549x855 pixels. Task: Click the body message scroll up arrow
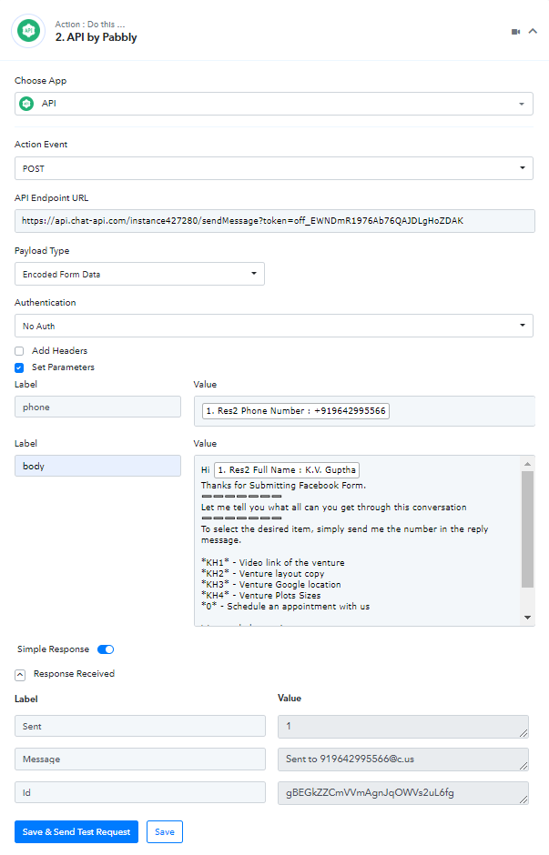[x=527, y=464]
